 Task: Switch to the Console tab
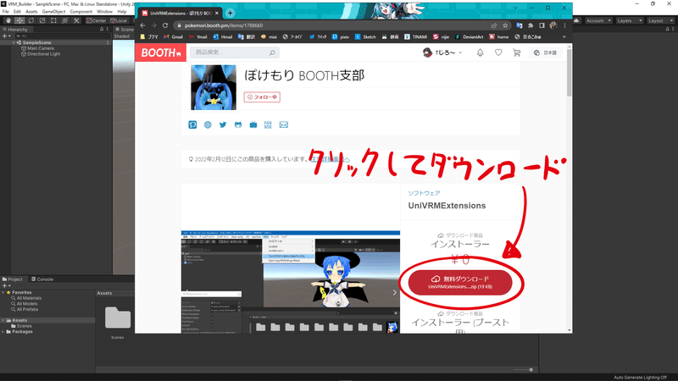42,279
